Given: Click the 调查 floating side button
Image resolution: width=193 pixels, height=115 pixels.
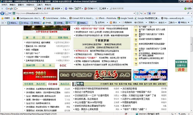Looking at the screenshot, I should pyautogui.click(x=181, y=70).
